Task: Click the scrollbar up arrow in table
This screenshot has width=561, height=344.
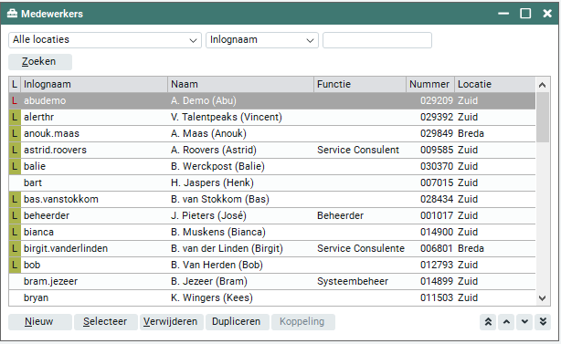Action: [x=542, y=85]
